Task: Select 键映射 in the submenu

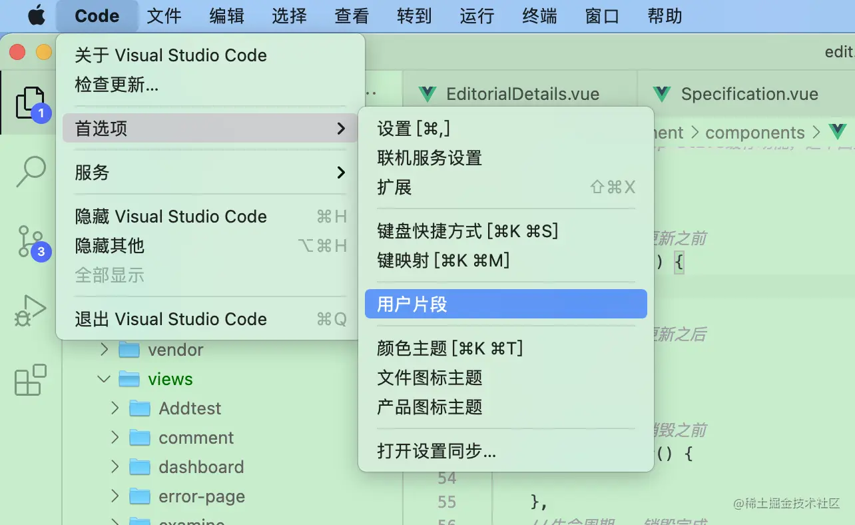Action: [506, 261]
